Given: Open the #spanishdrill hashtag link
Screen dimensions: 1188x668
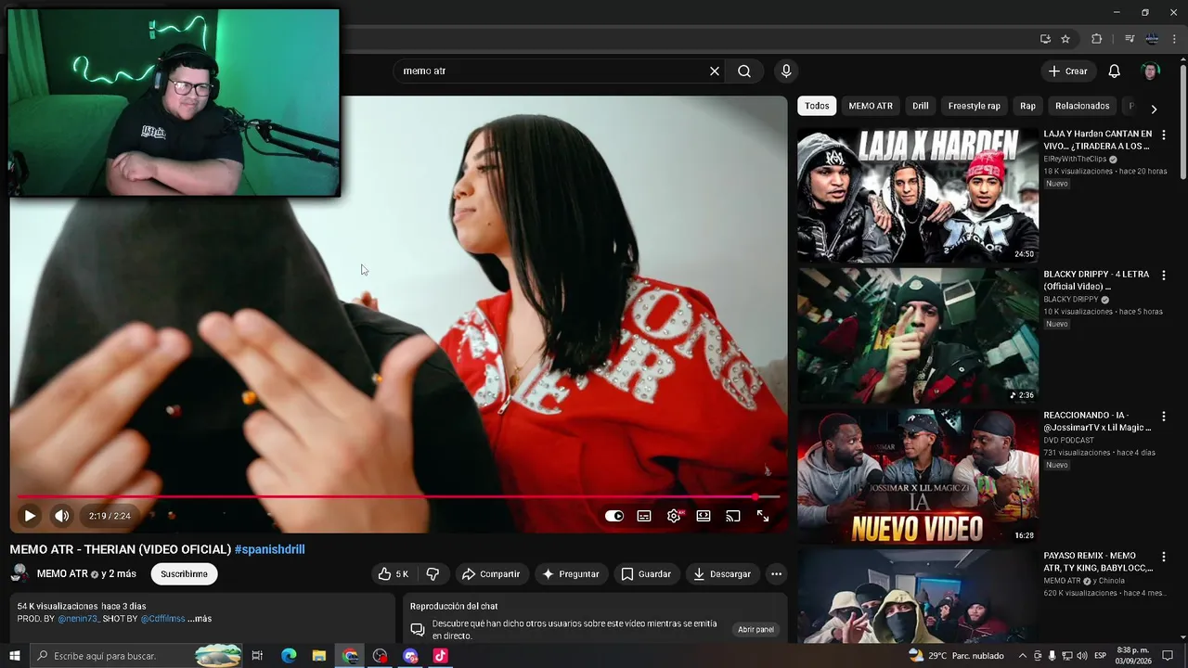Looking at the screenshot, I should (x=269, y=549).
